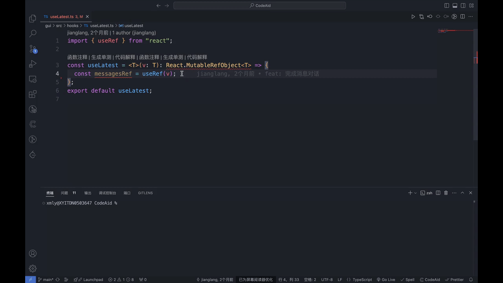The image size is (503, 283).
Task: Go forward using the title bar arrow
Action: [167, 6]
